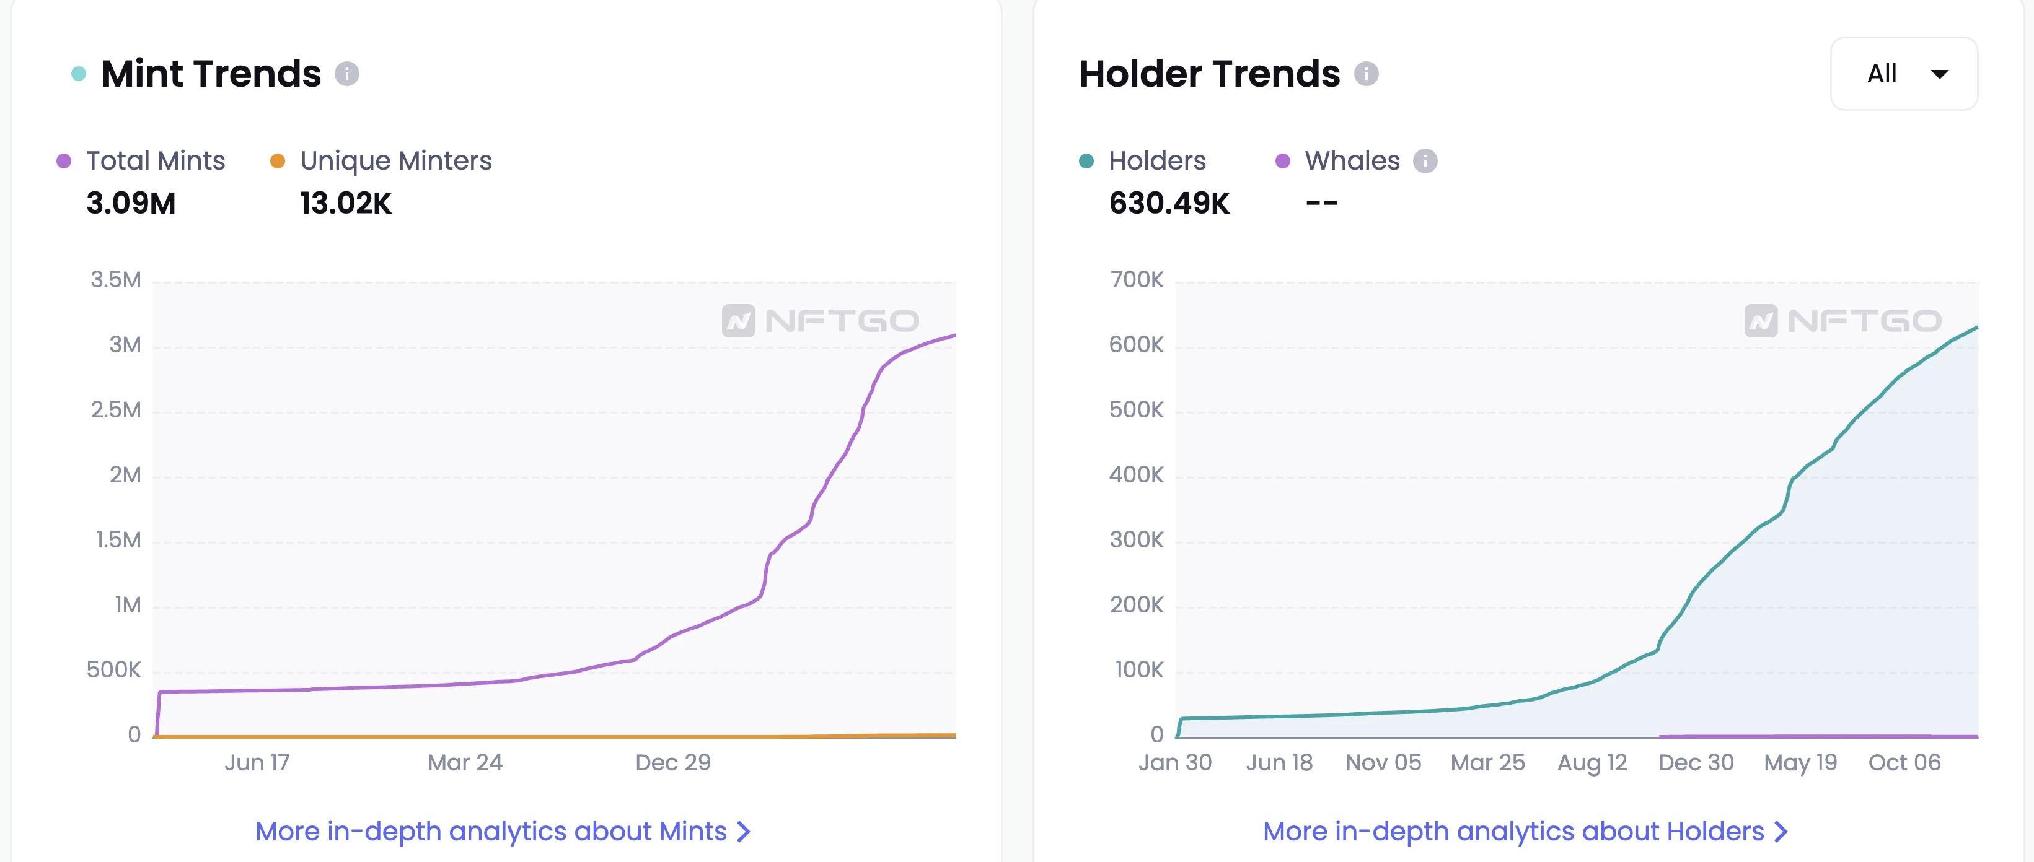The height and width of the screenshot is (862, 2034).
Task: Click Dec 29 label on Mint chart axis
Action: coord(673,763)
